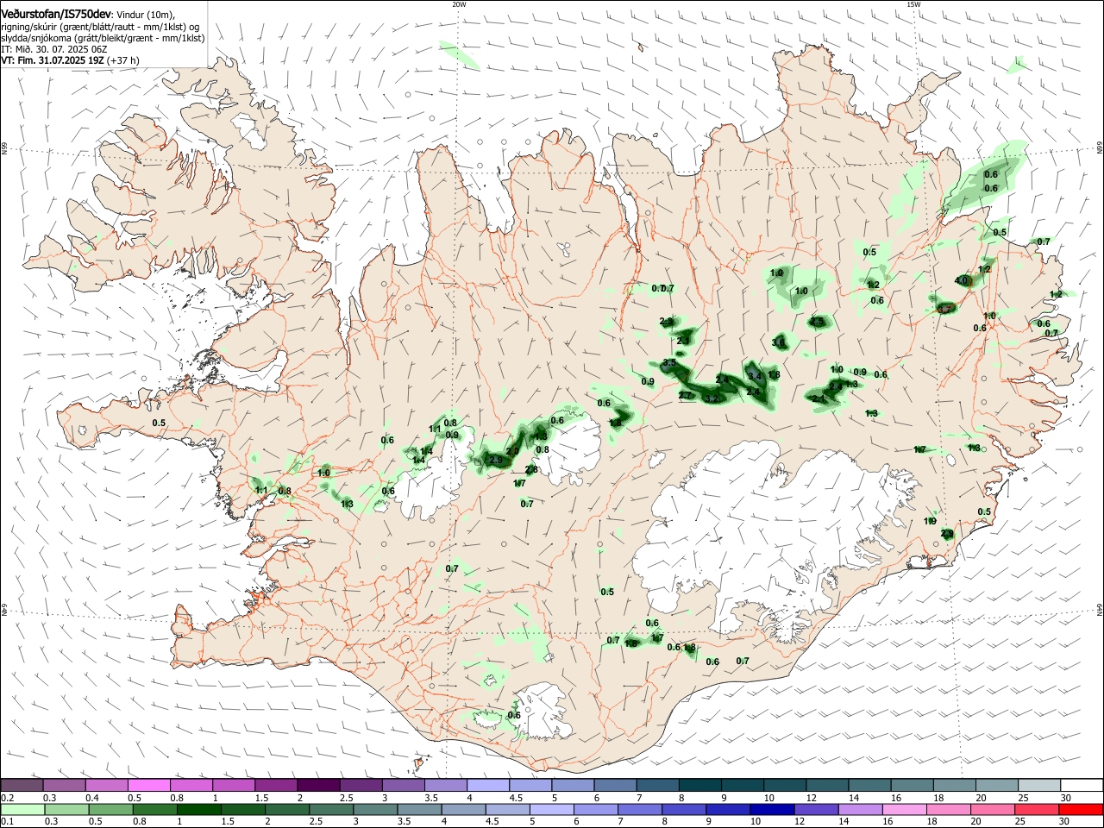Pick the pale lavender swatch between 4.5 and 5 in upper row
This screenshot has height=828, width=1104.
tap(530, 786)
